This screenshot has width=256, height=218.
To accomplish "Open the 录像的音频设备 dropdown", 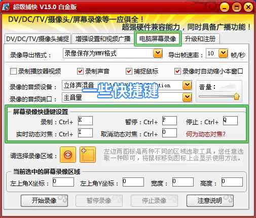I will click(187, 85).
